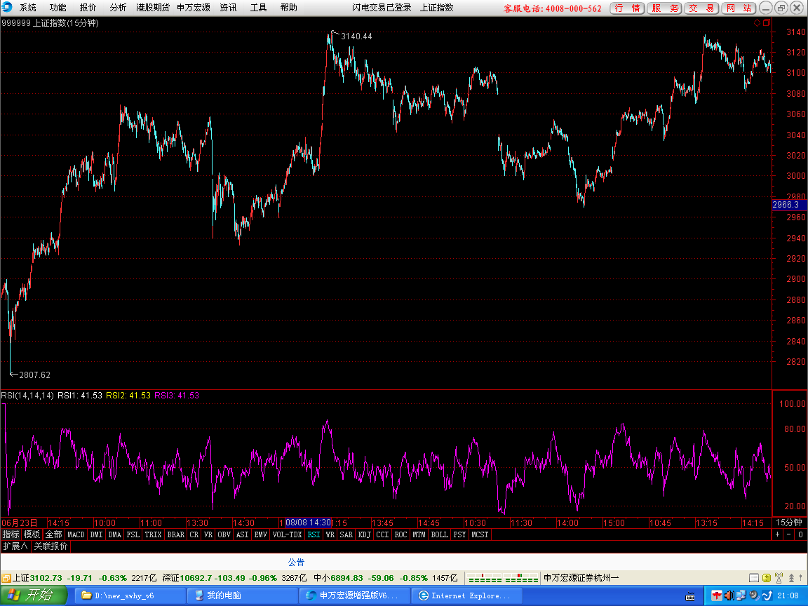Click the network computers tray icon
Viewport: 808px width, 606px height.
[741, 595]
